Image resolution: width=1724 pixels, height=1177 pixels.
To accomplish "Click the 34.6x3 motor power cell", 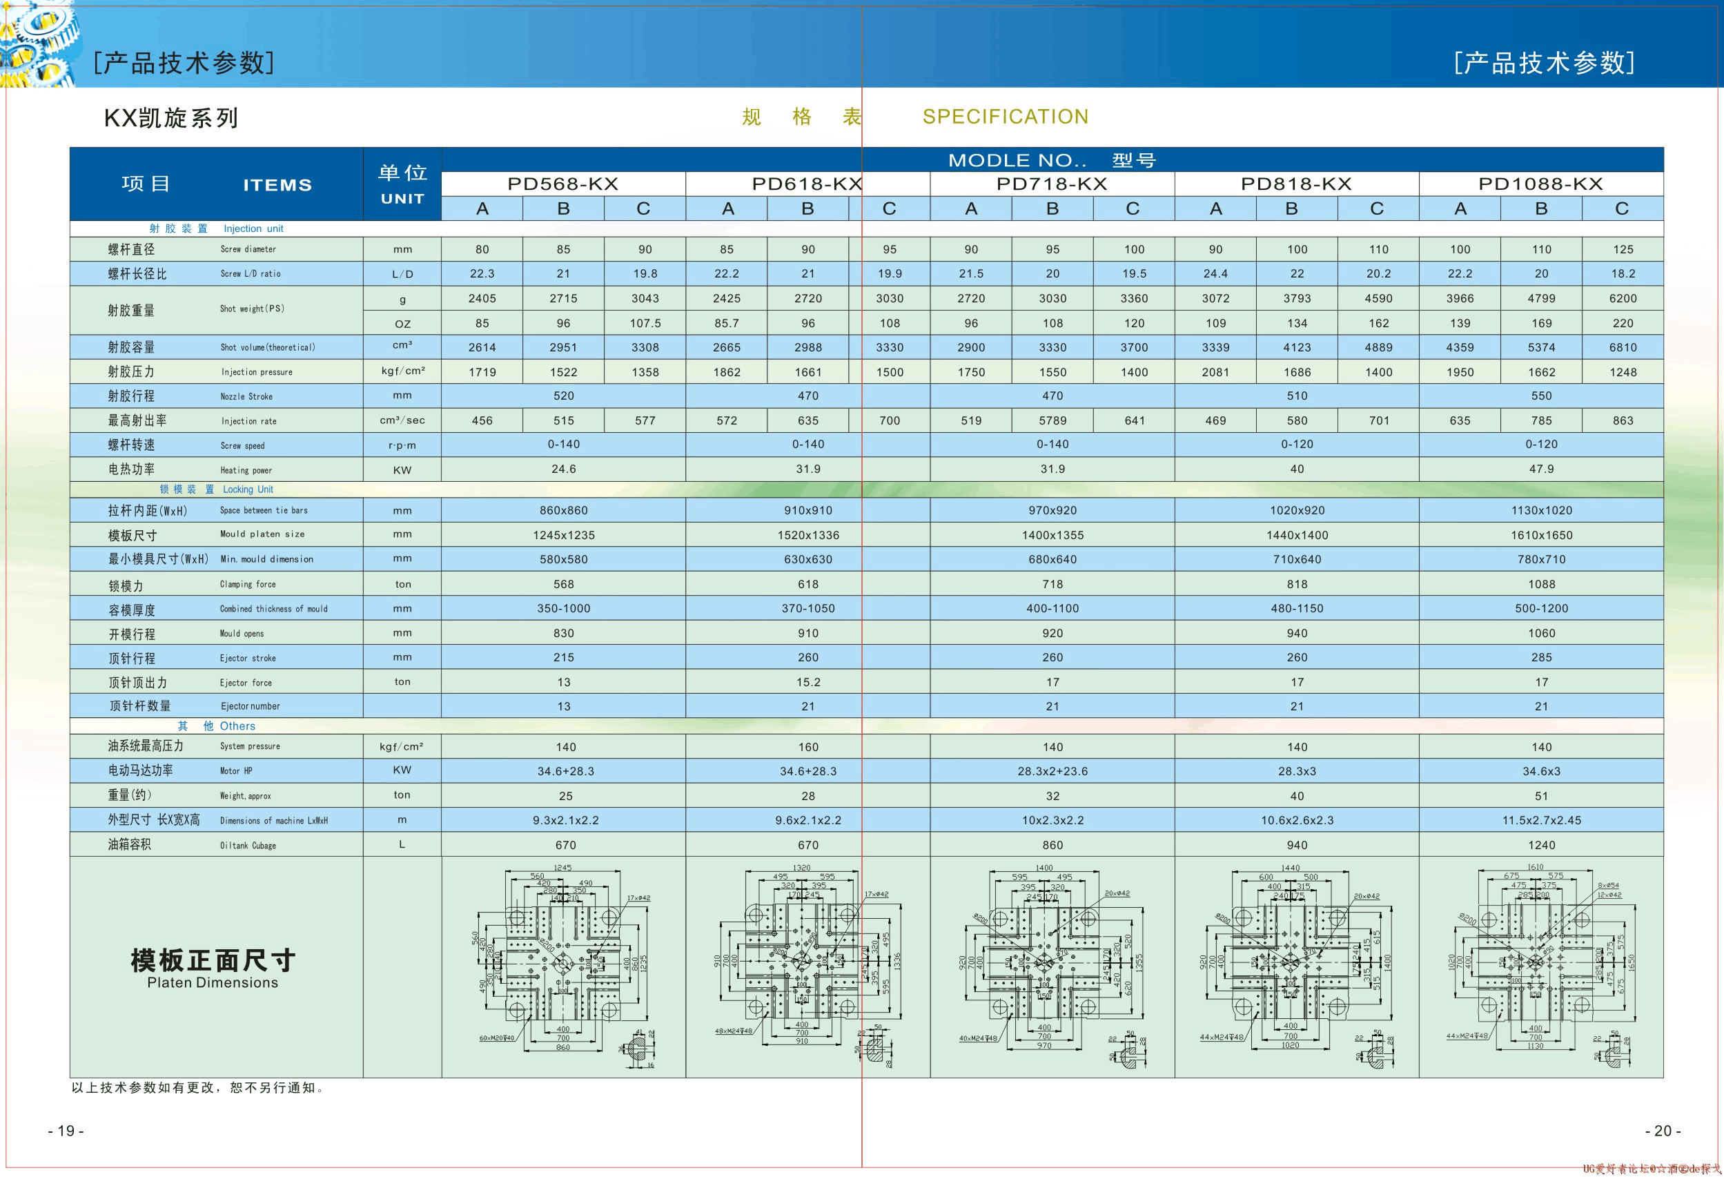I will 1542,771.
